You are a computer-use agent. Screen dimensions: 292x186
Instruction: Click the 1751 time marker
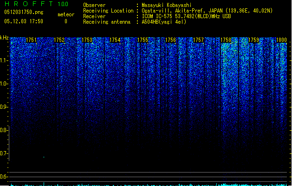click(31, 40)
